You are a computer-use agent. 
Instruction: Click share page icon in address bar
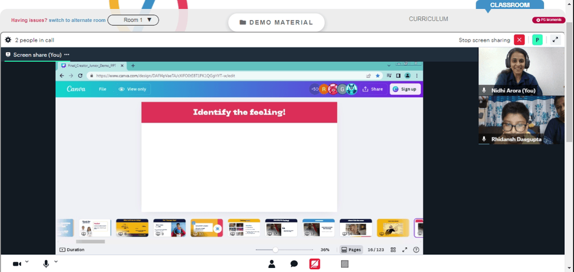coord(369,76)
